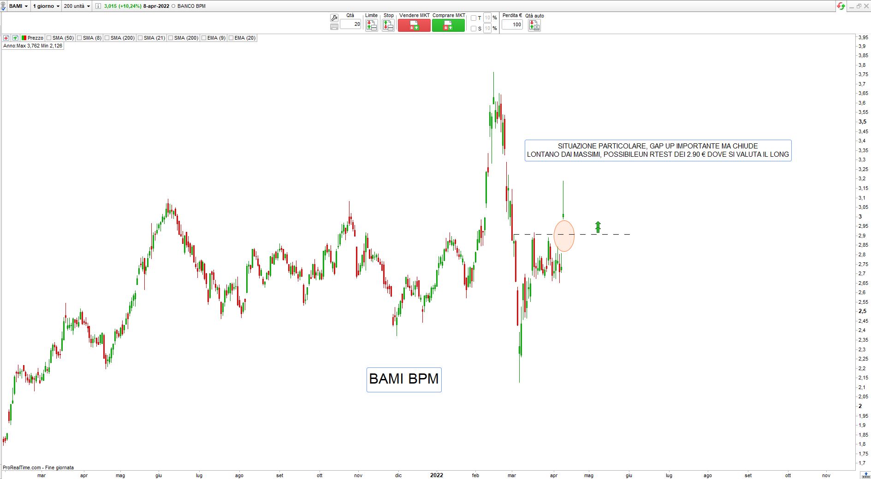Click the 3,95 price axis label
Screen dimensions: 871x479
863,37
